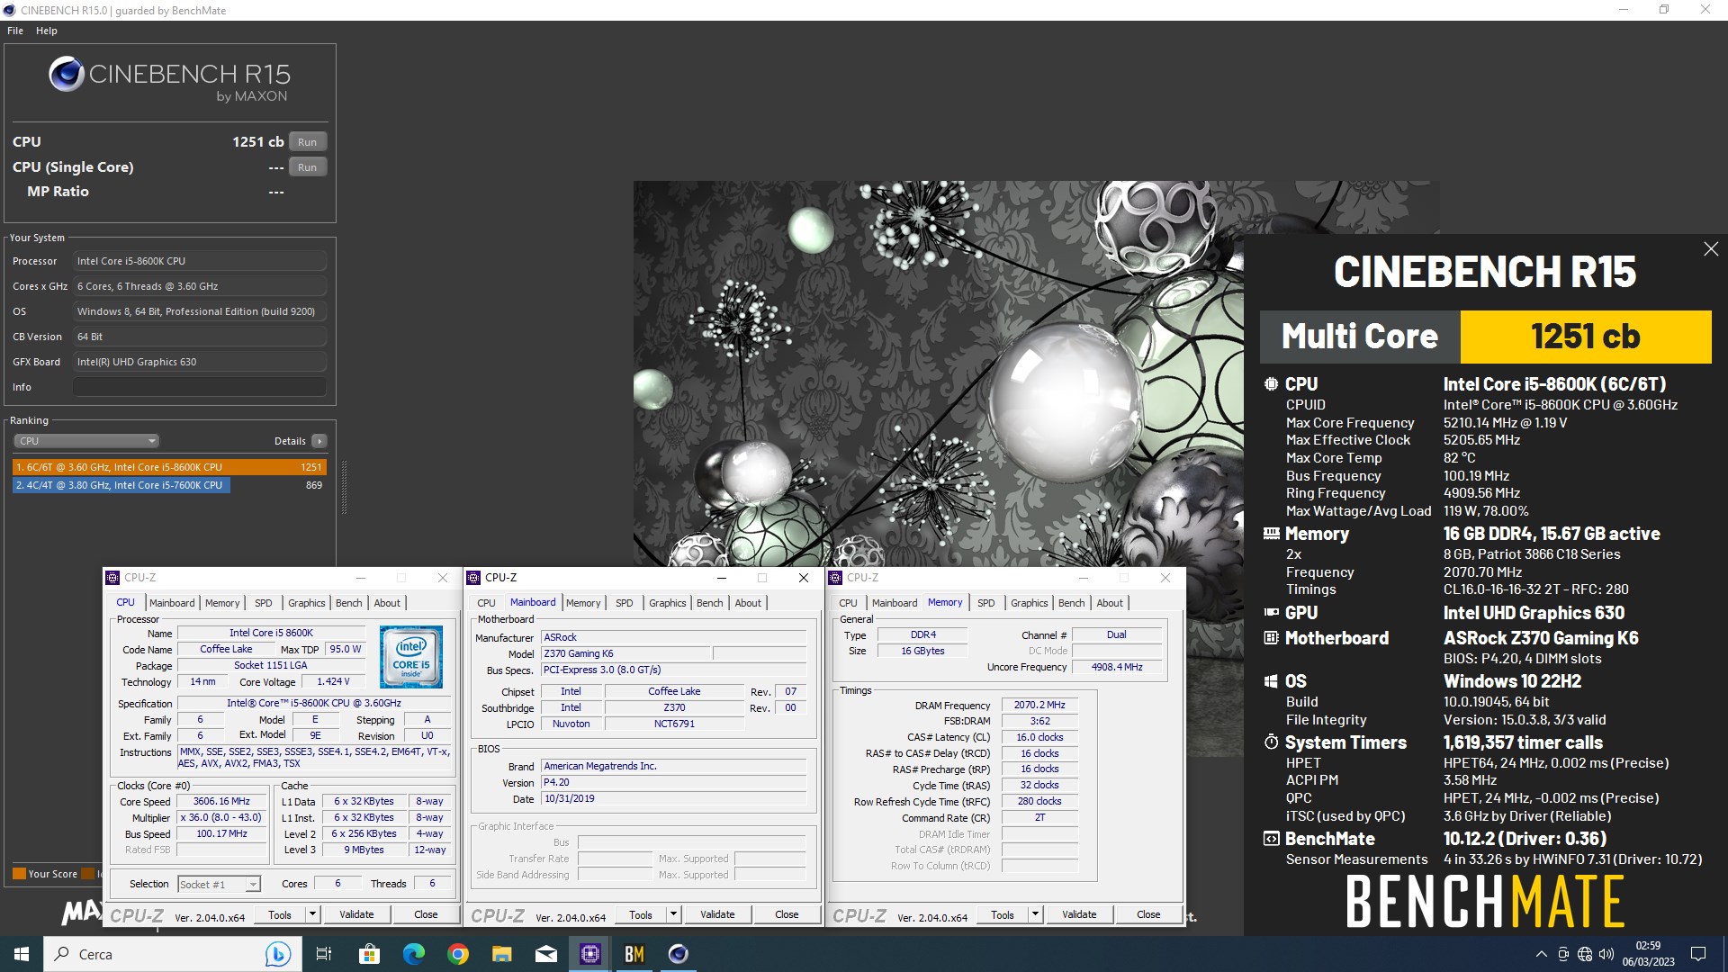This screenshot has width=1728, height=972.
Task: Open About tab in first CPU-Z window
Action: point(388,603)
